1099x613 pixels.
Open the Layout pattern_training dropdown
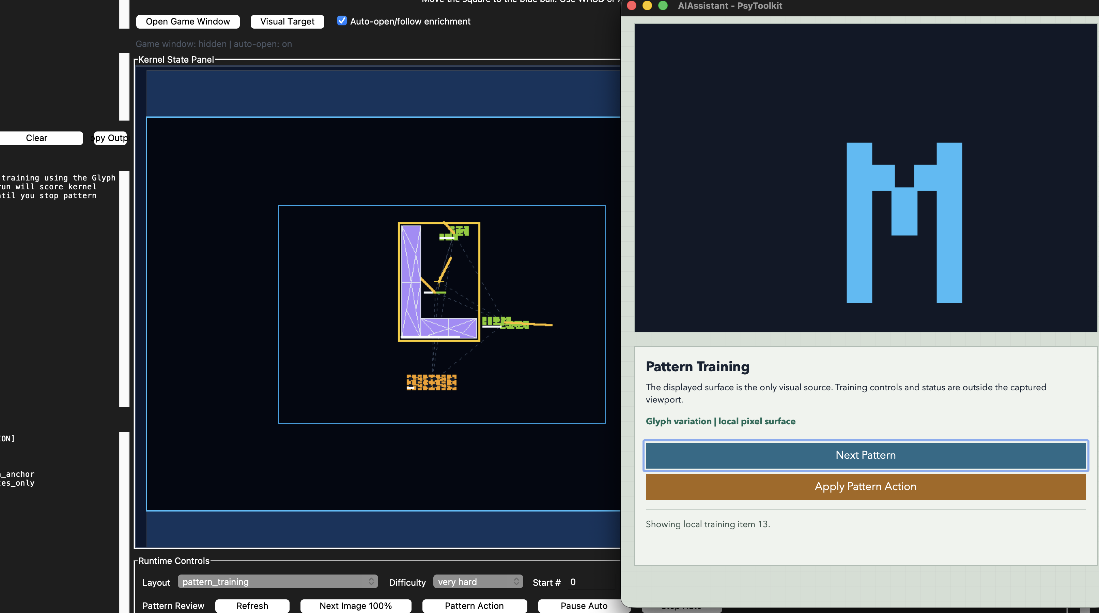(278, 581)
